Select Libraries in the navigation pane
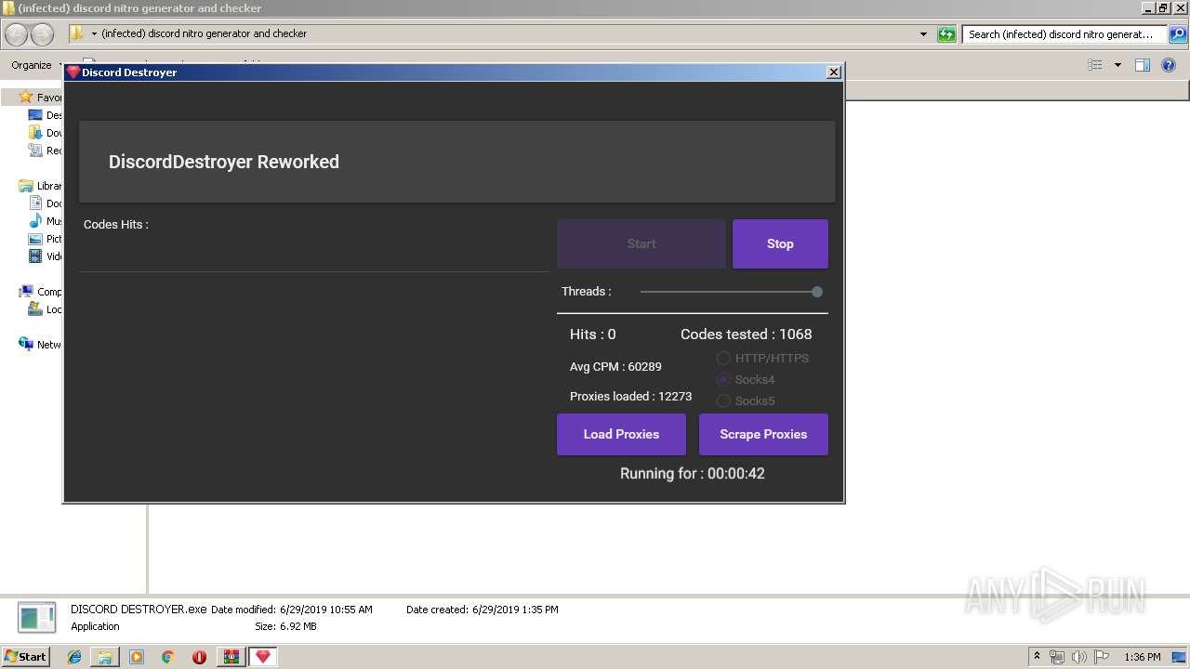Image resolution: width=1190 pixels, height=669 pixels. point(26,186)
